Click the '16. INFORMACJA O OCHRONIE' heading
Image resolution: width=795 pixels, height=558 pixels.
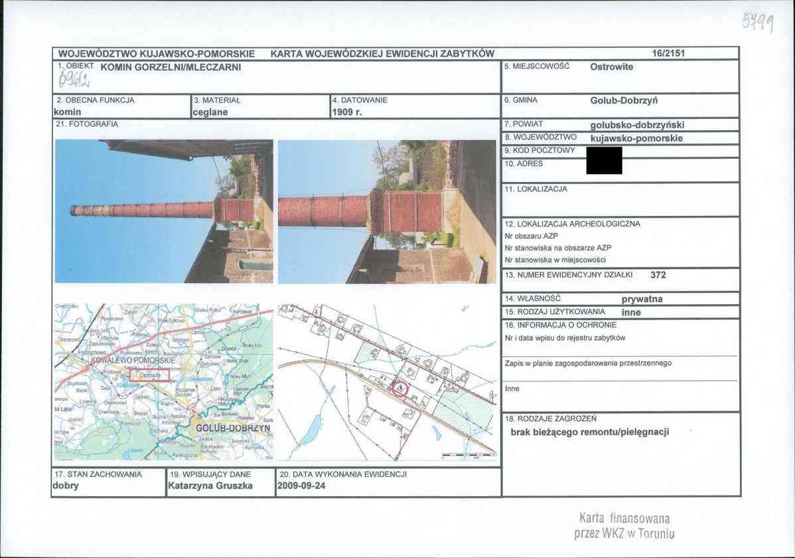[x=561, y=325]
